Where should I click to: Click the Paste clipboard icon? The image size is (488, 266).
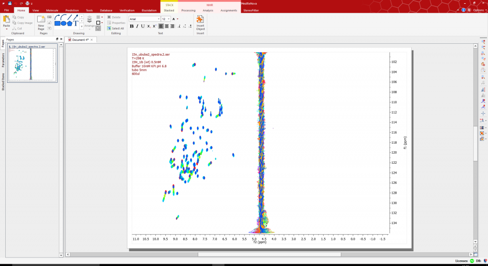tap(7, 22)
